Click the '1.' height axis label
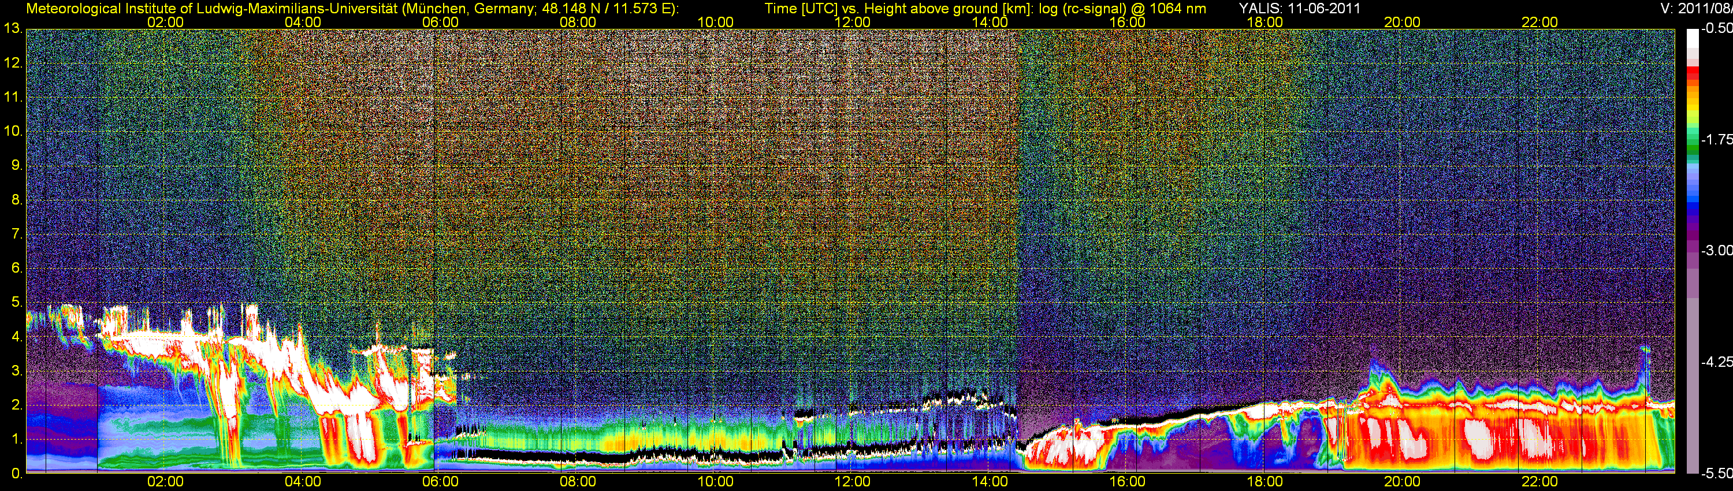This screenshot has height=491, width=1733. point(17,439)
